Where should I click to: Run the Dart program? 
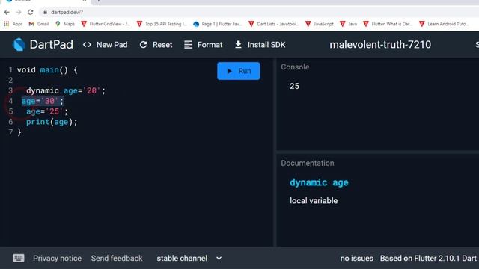239,71
